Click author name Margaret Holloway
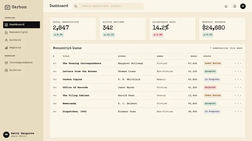Image resolution: width=252 pixels, height=141 pixels. (x=130, y=63)
